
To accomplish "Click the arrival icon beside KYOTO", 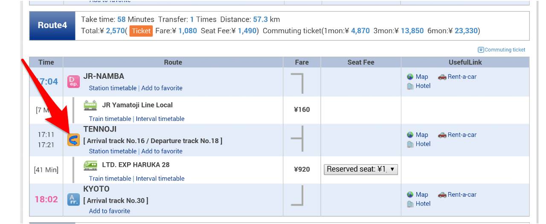I will tap(73, 199).
